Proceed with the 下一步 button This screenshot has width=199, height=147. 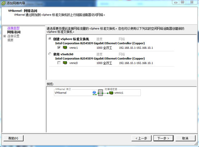[x=163, y=138]
